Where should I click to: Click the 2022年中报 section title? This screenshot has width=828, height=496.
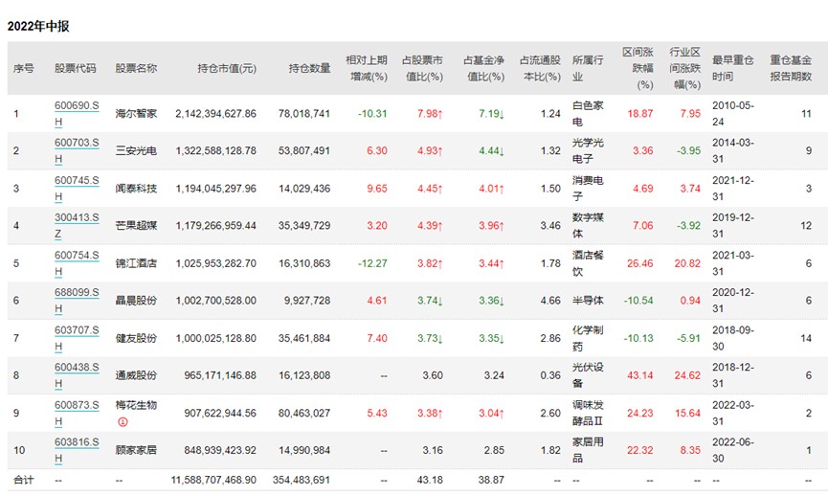[38, 26]
